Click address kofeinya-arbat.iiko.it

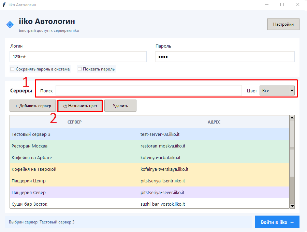(x=161, y=157)
